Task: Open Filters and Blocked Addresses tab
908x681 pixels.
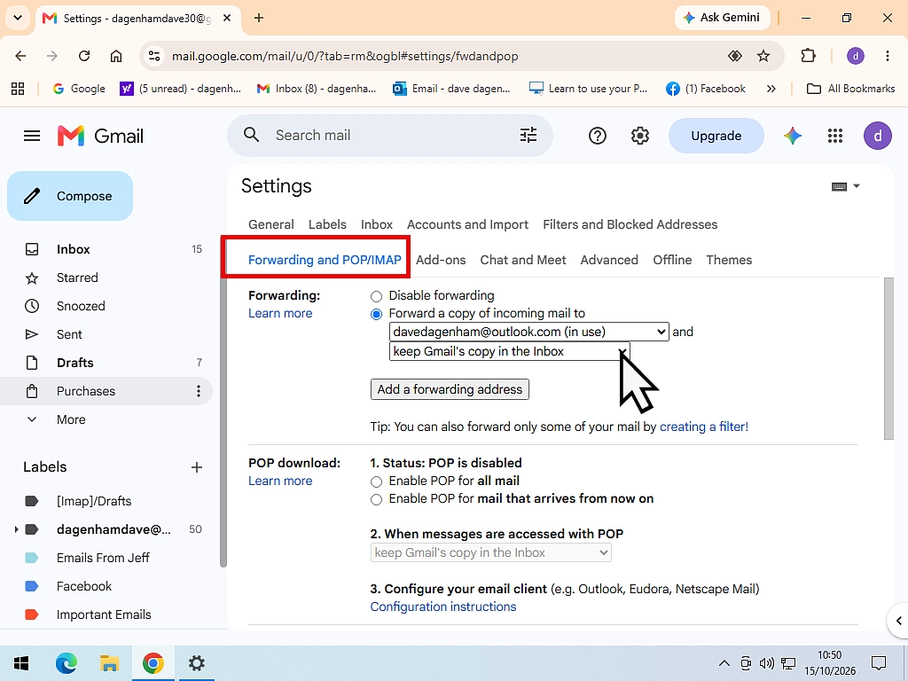Action: click(x=630, y=224)
